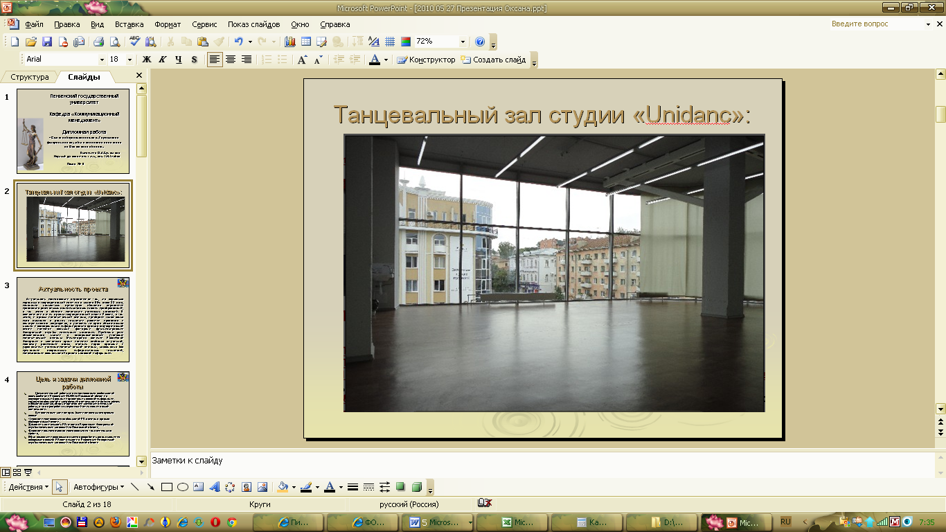Open the Автофигуры menu

pos(98,487)
